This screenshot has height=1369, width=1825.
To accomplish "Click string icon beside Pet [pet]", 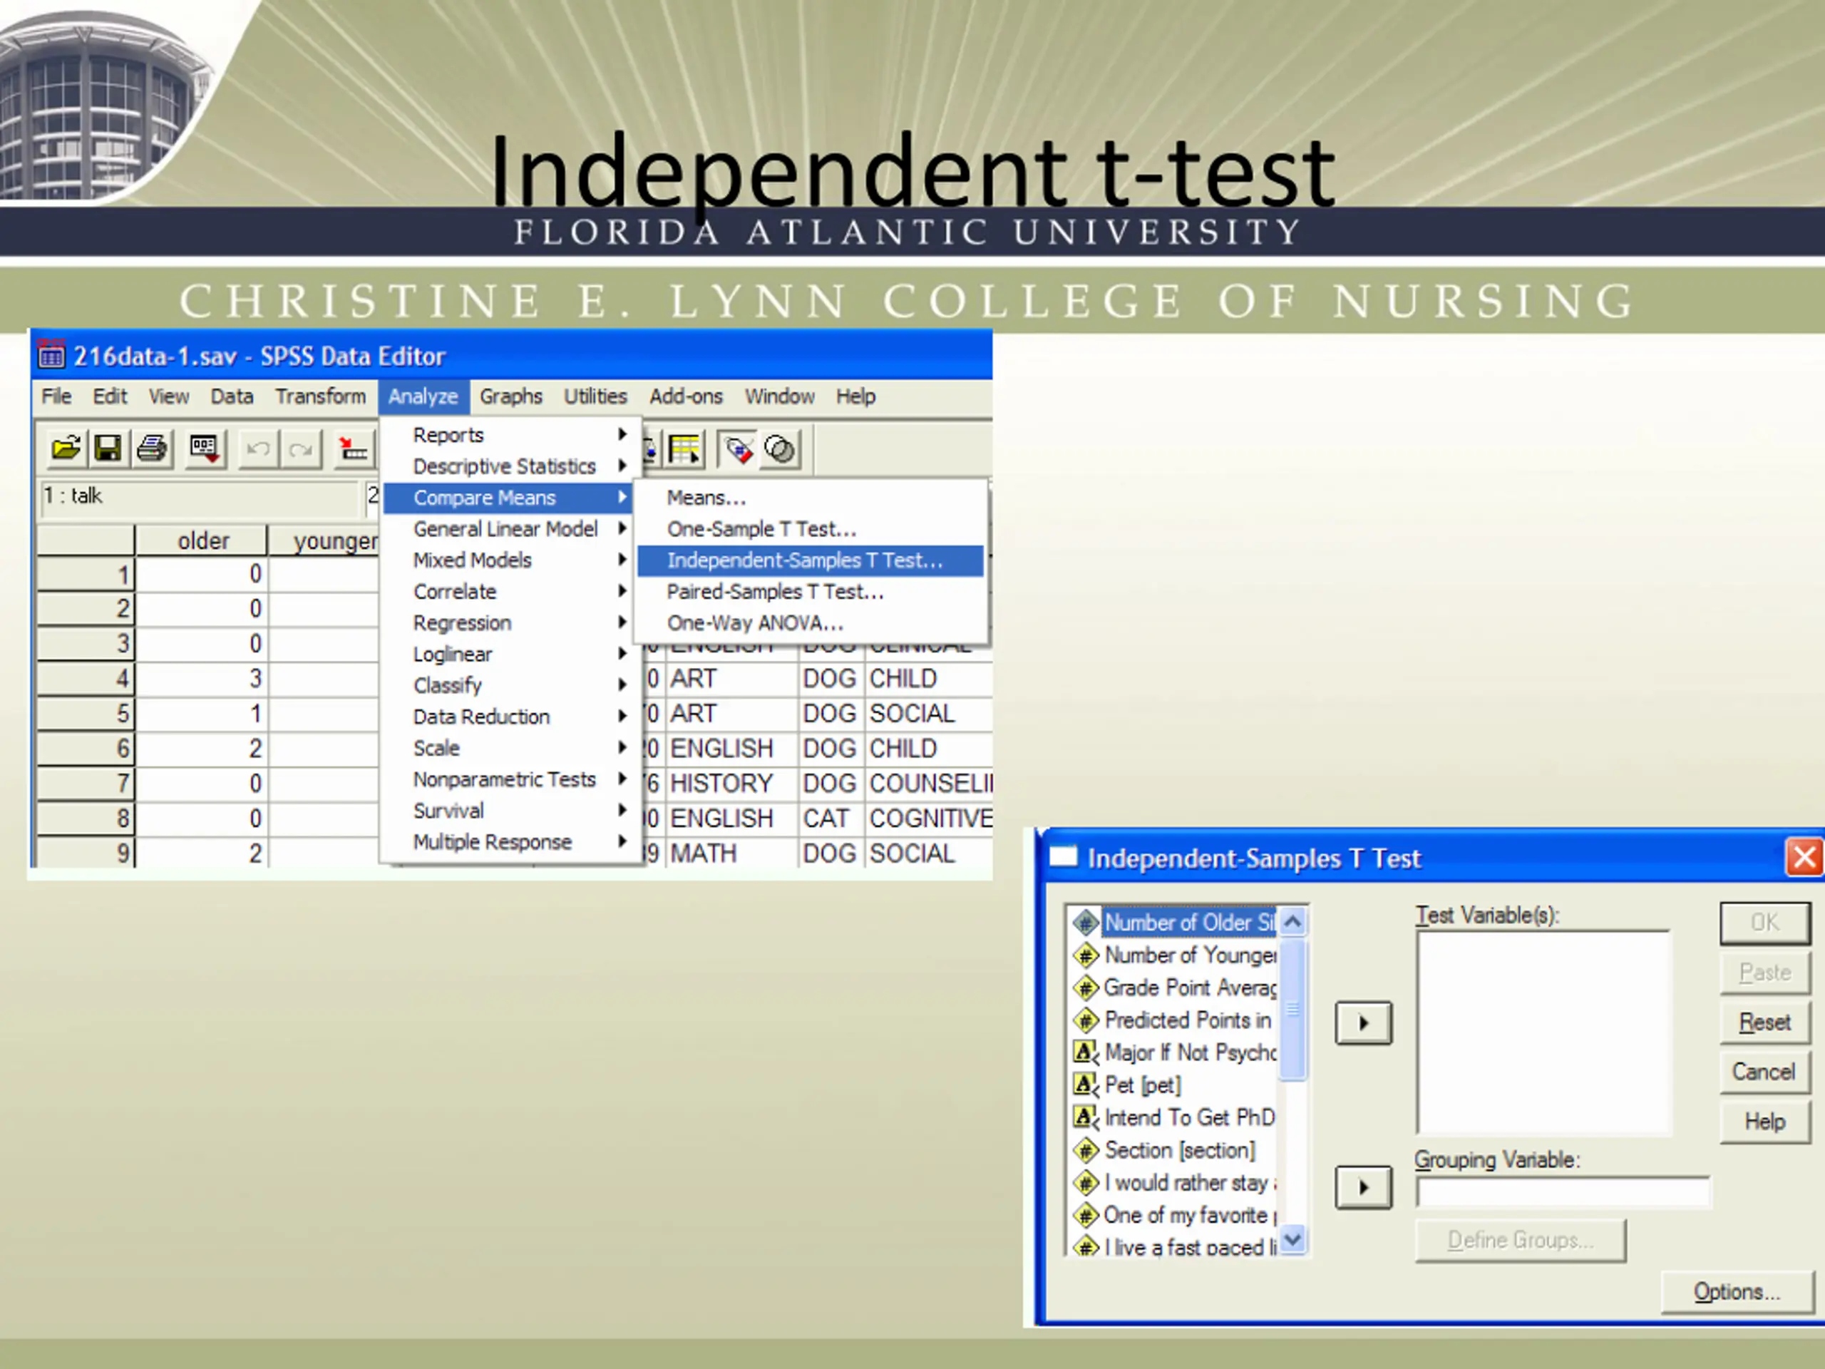I will point(1086,1085).
